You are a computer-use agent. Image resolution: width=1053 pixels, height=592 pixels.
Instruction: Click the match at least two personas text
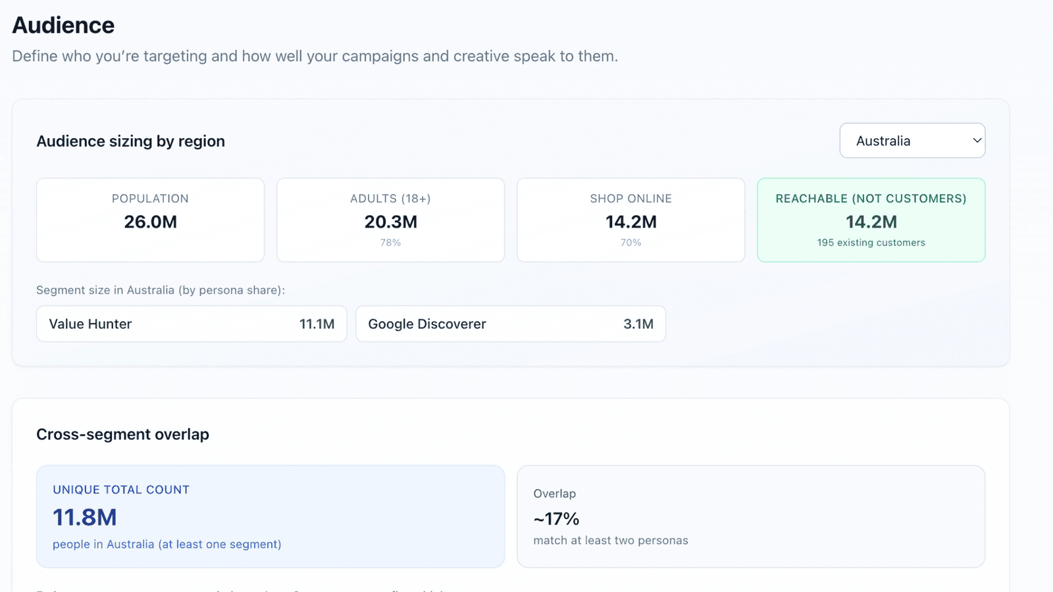[611, 541]
